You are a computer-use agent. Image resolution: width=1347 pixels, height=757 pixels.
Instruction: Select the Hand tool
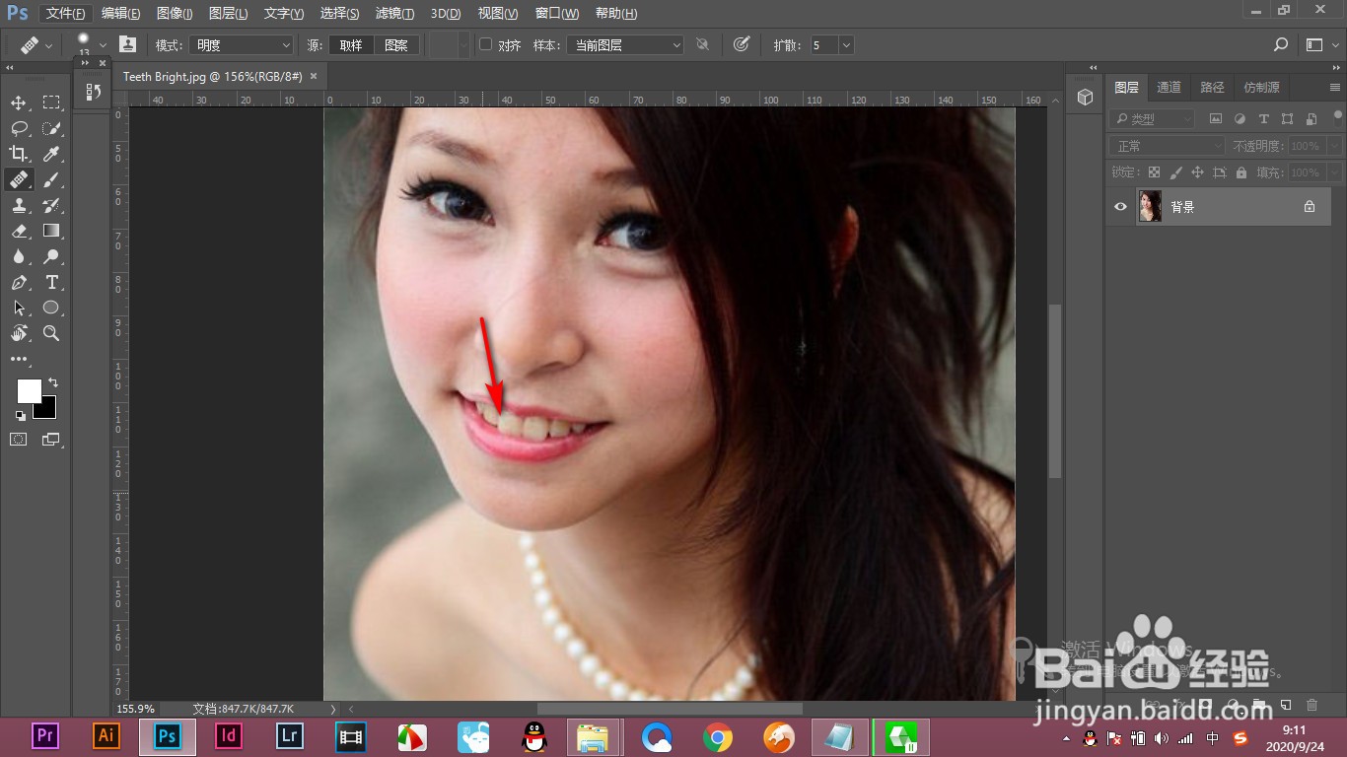pyautogui.click(x=19, y=333)
